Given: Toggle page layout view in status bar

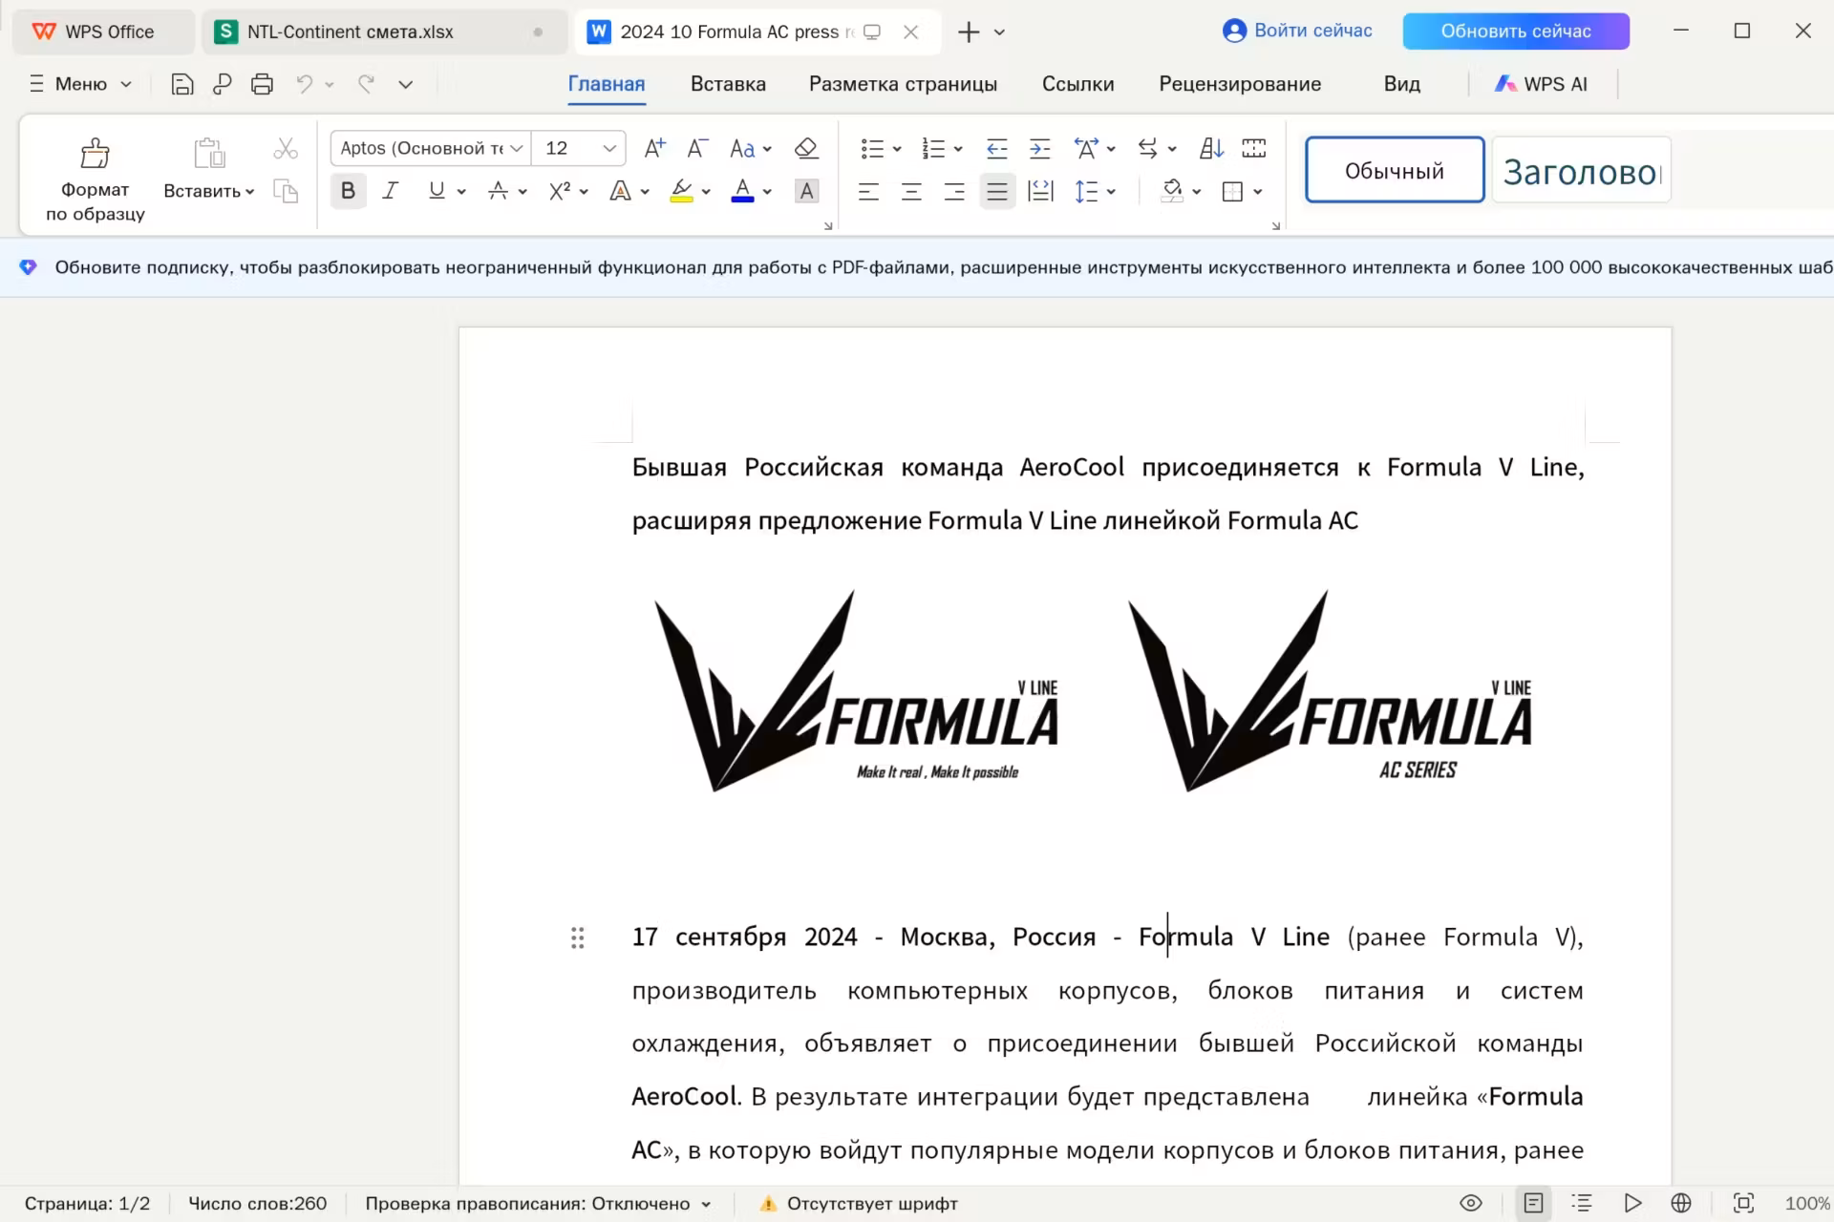Looking at the screenshot, I should point(1533,1203).
